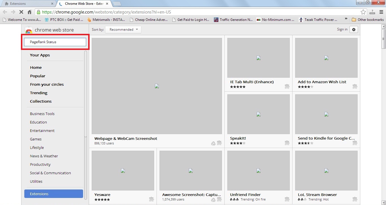Image resolution: width=386 pixels, height=205 pixels.
Task: Click the puzzle icon on Add to Amazon Wish List
Action: [x=355, y=87]
